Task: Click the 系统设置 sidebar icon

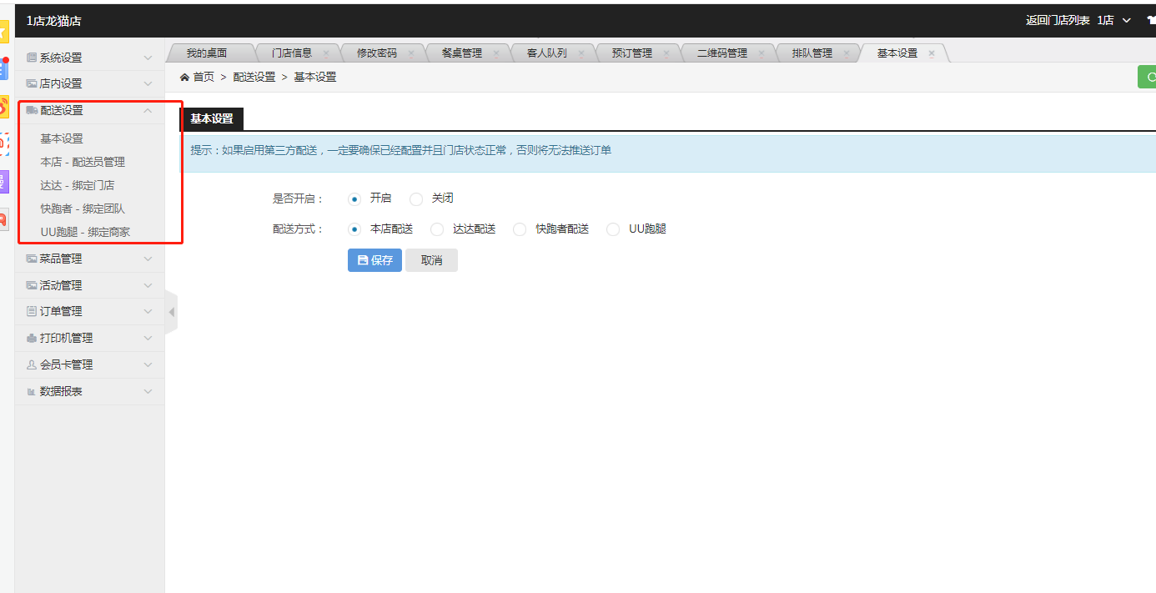Action: (x=32, y=58)
